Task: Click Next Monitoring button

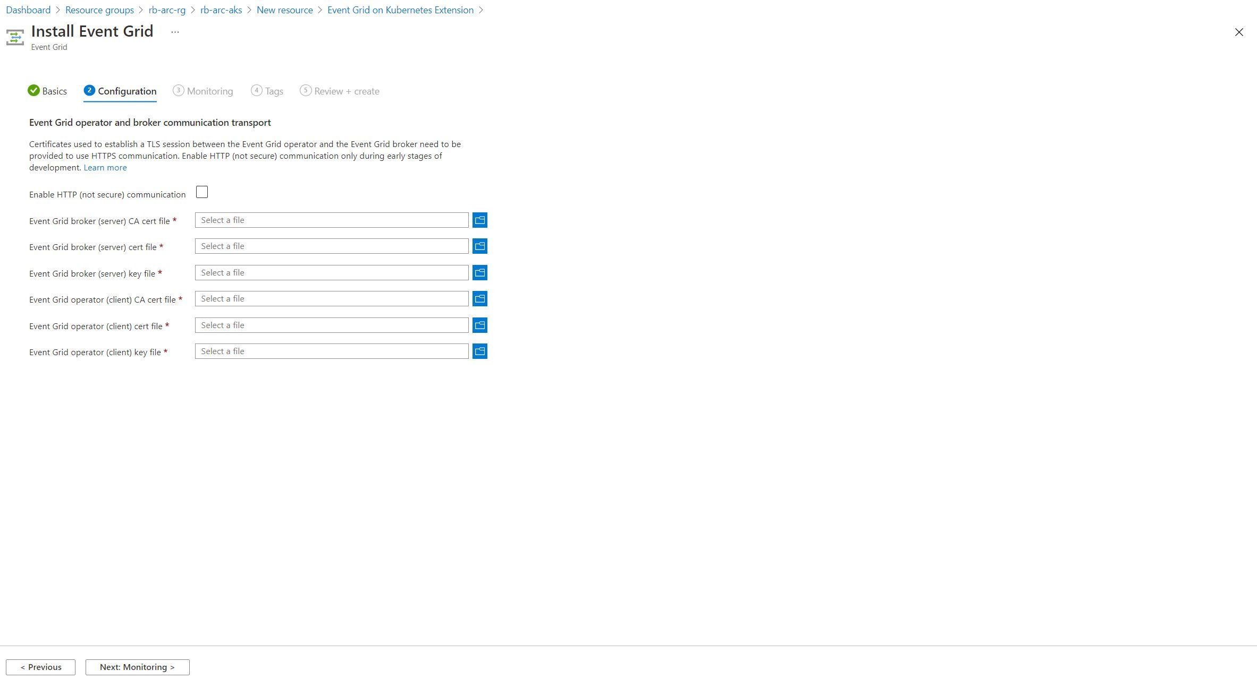Action: point(137,666)
